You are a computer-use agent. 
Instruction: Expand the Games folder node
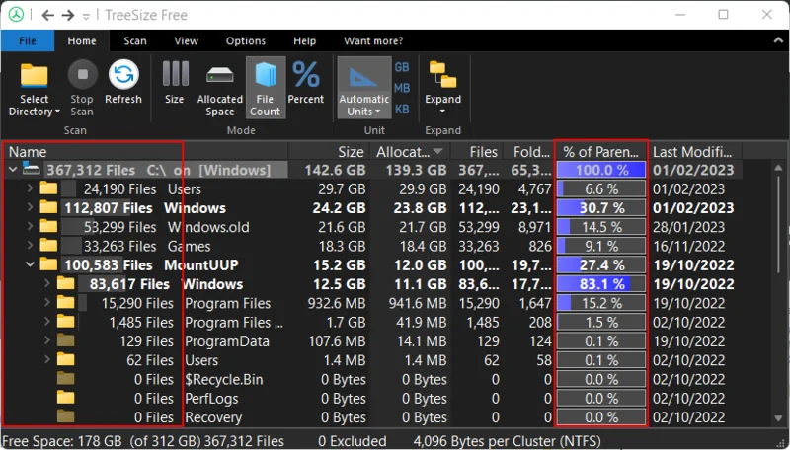(30, 246)
